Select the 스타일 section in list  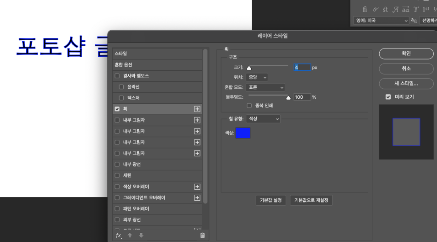click(x=157, y=53)
